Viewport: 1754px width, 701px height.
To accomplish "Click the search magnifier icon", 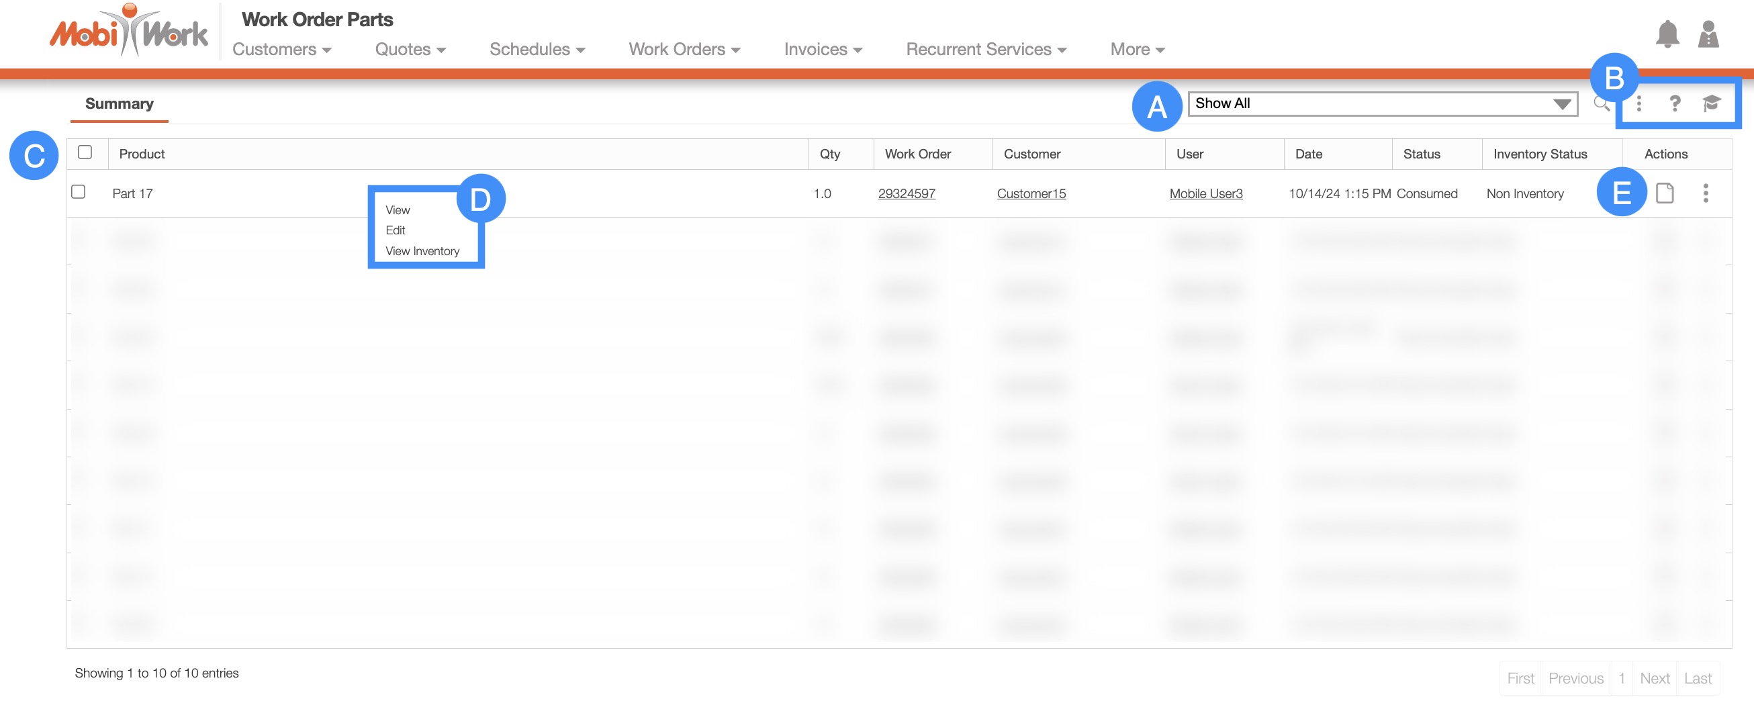I will point(1601,103).
